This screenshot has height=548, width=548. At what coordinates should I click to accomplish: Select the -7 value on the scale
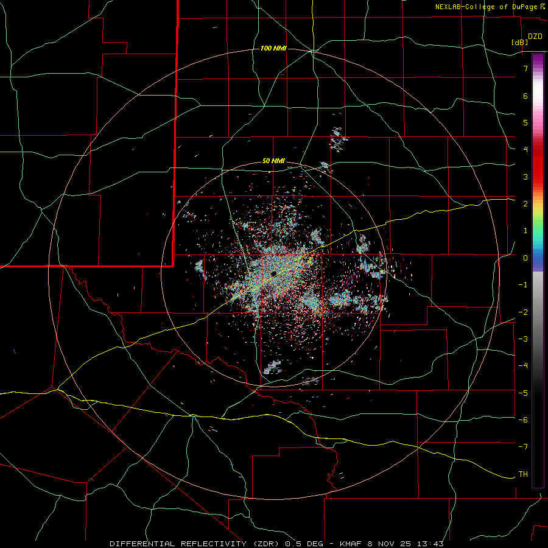[x=523, y=447]
